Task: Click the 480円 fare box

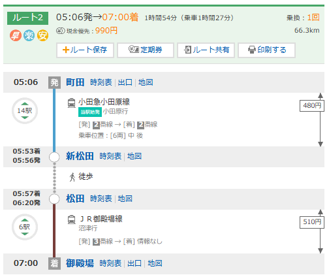Action: [312, 106]
